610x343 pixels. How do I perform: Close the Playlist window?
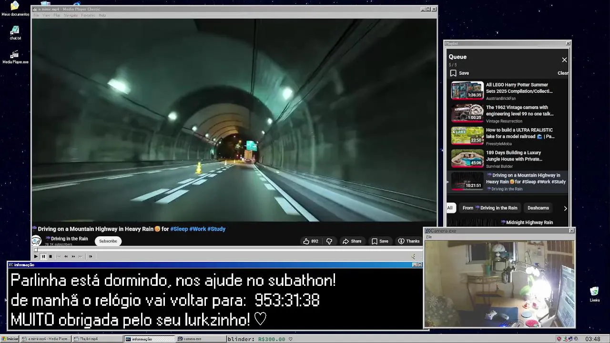[x=568, y=43]
